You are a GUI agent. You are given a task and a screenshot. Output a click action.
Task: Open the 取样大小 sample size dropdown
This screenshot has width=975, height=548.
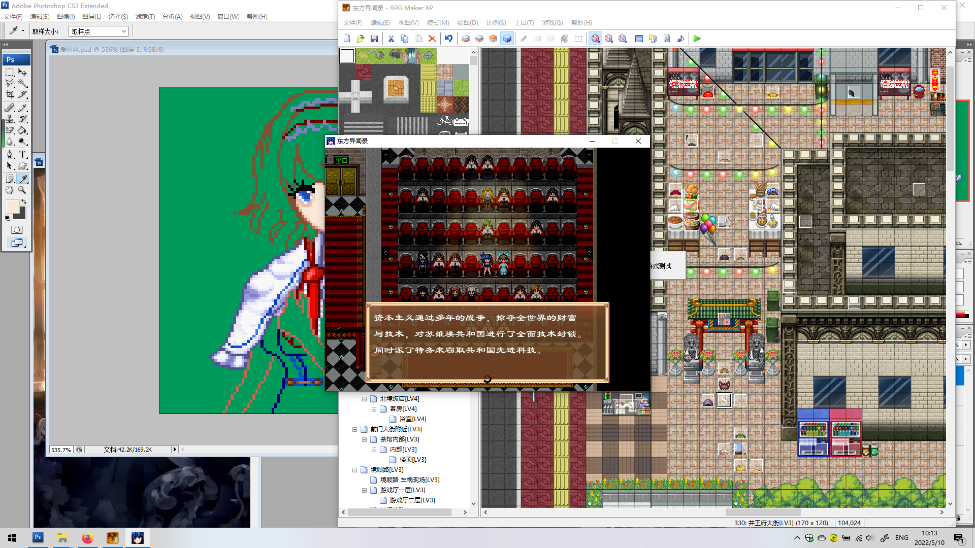coord(99,31)
